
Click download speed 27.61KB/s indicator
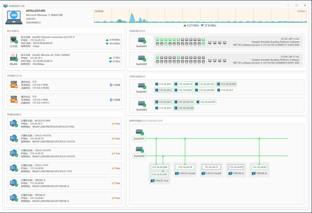[208, 25]
